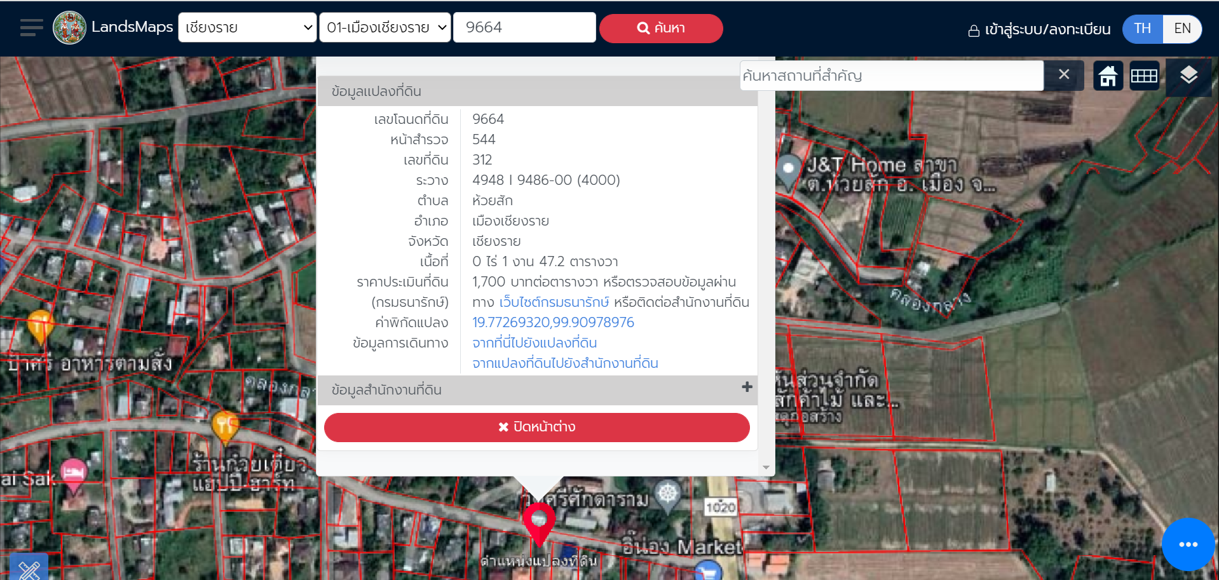
Task: Click the area value 0 ไร่ 1 งาน 47.2 ตารางวา
Action: click(x=545, y=261)
